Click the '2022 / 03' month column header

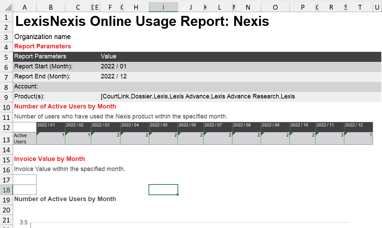point(105,127)
